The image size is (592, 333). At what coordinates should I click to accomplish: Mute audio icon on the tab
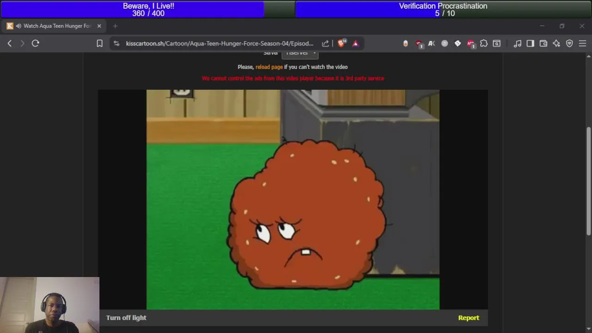pos(18,26)
